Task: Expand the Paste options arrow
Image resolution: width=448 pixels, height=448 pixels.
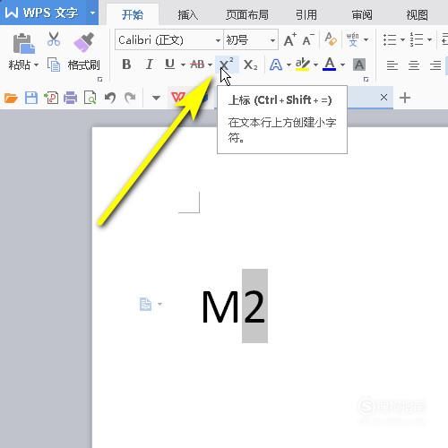Action: pyautogui.click(x=37, y=65)
